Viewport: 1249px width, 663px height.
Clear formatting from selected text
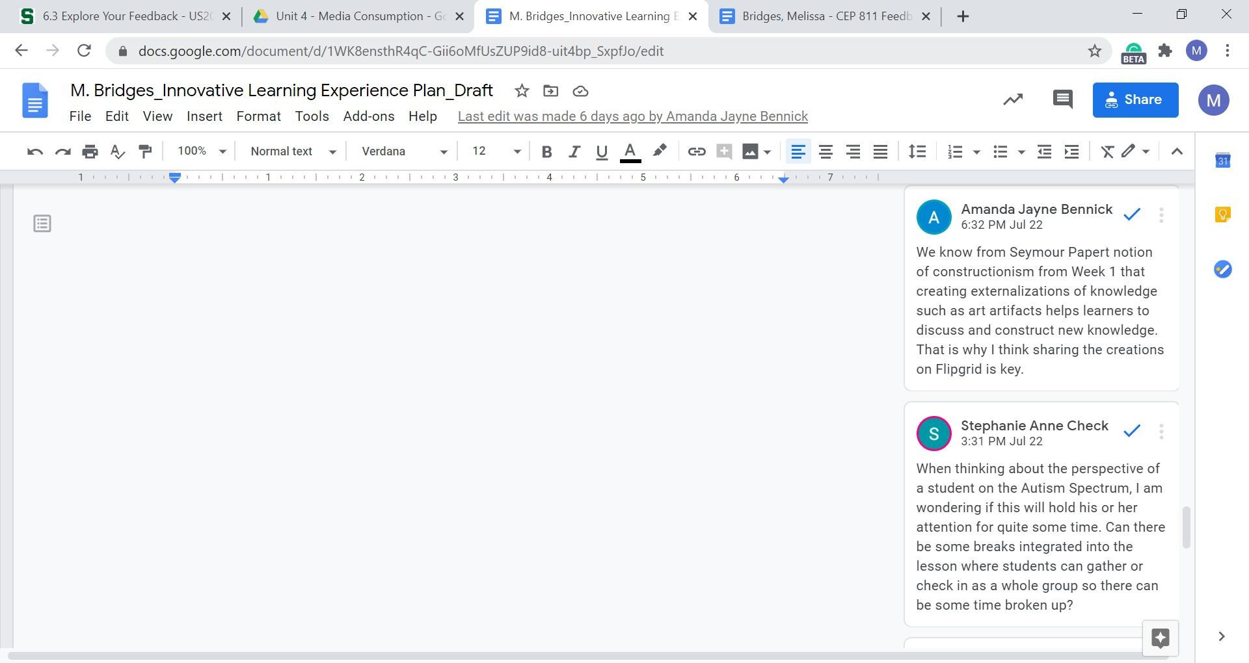coord(1107,151)
